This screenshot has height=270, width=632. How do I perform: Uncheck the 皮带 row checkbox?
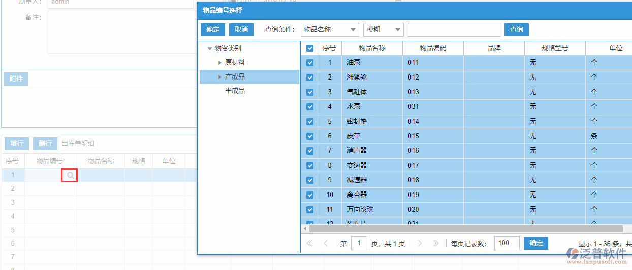310,136
